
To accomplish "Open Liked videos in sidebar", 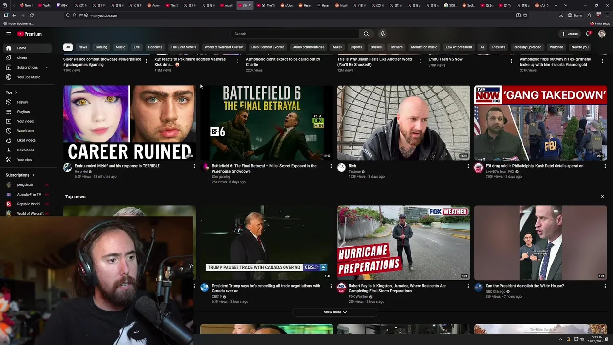I will click(26, 140).
